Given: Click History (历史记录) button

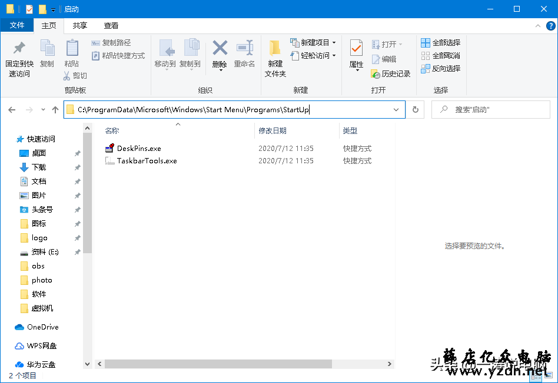Looking at the screenshot, I should (x=391, y=74).
